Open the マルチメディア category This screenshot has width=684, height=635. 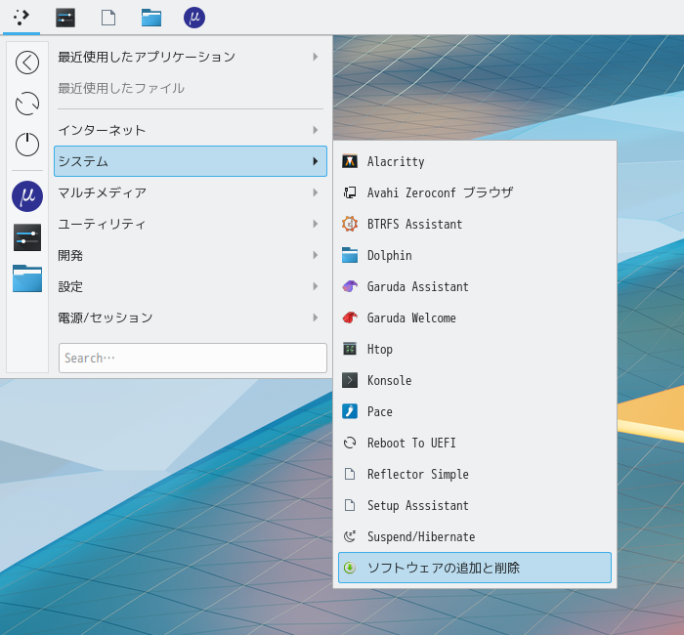point(191,192)
